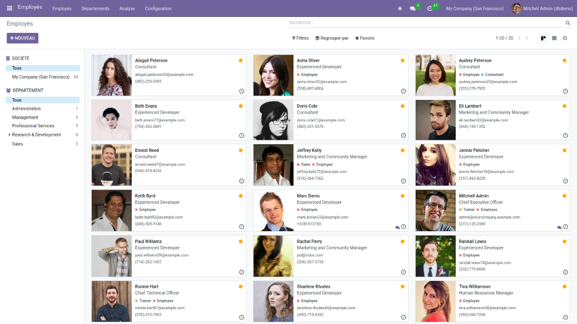Viewport: 577px width, 324px height.
Task: Select the kanban view toggle
Action: coord(543,38)
